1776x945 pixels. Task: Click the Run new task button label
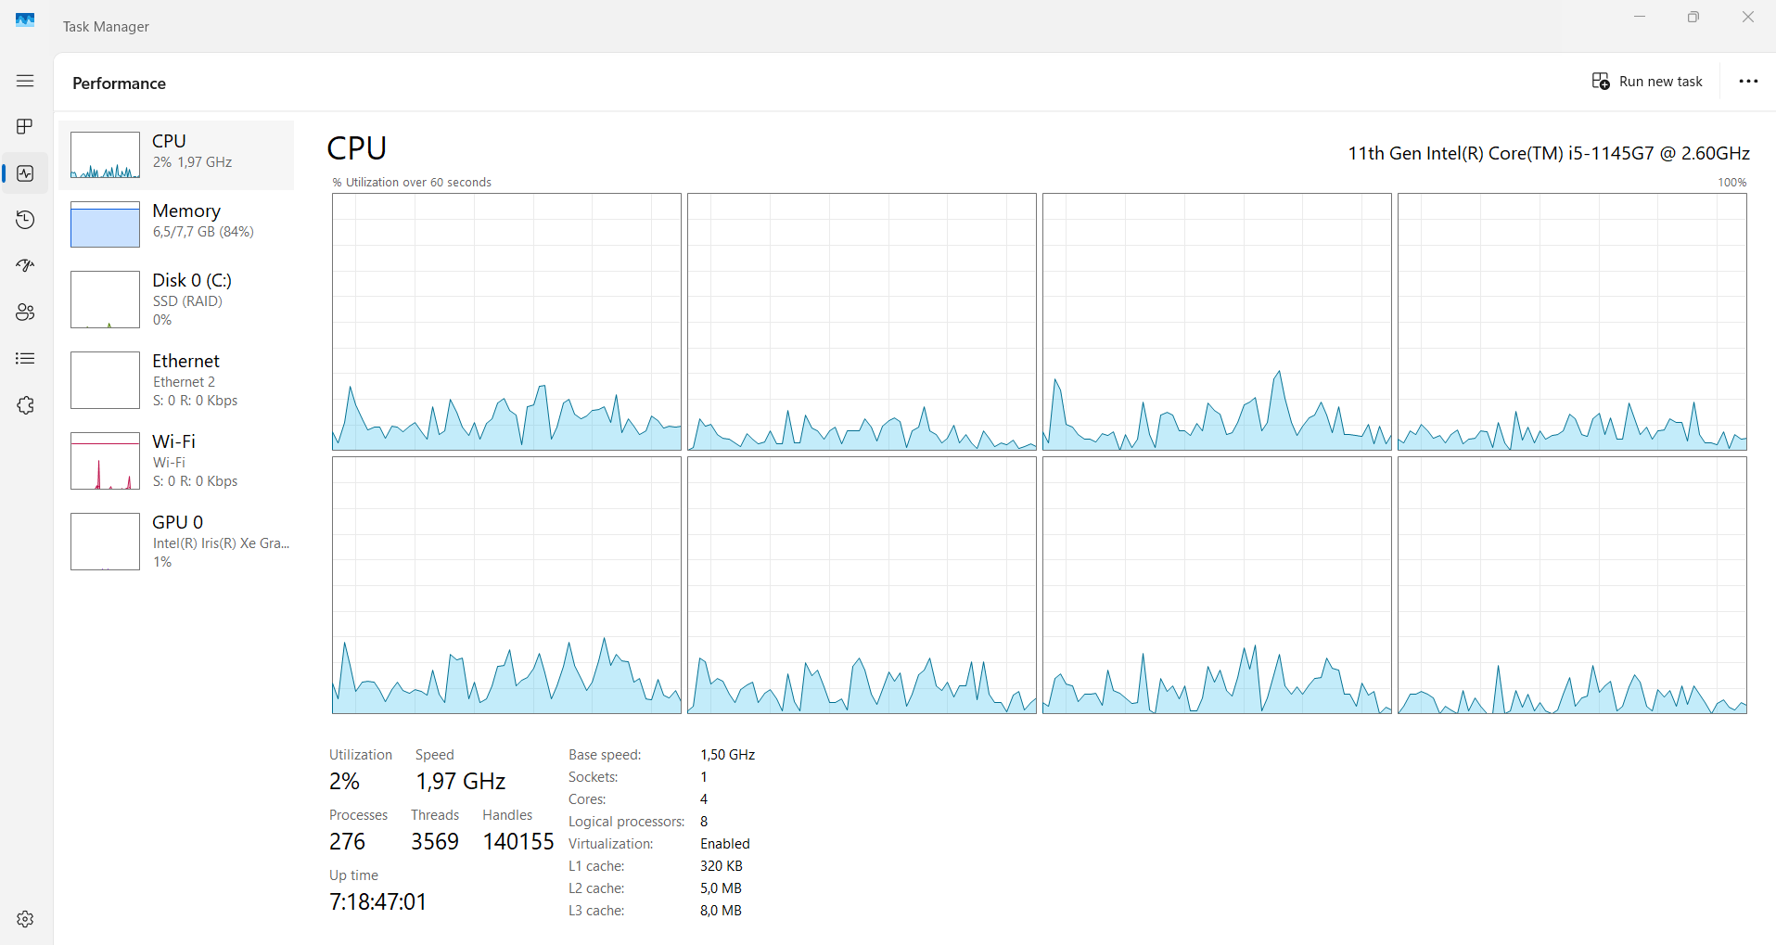[1660, 82]
